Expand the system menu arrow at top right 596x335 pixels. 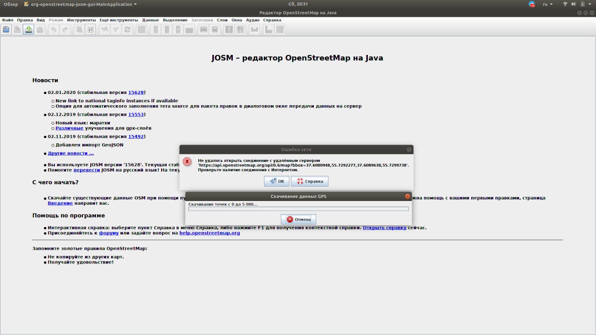[x=590, y=4]
